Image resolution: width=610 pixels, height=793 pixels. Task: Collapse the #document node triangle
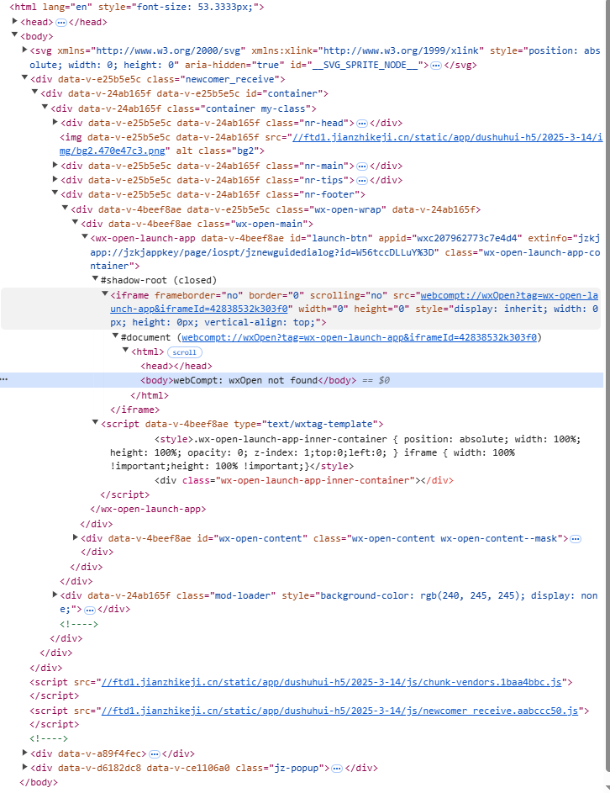(x=115, y=336)
